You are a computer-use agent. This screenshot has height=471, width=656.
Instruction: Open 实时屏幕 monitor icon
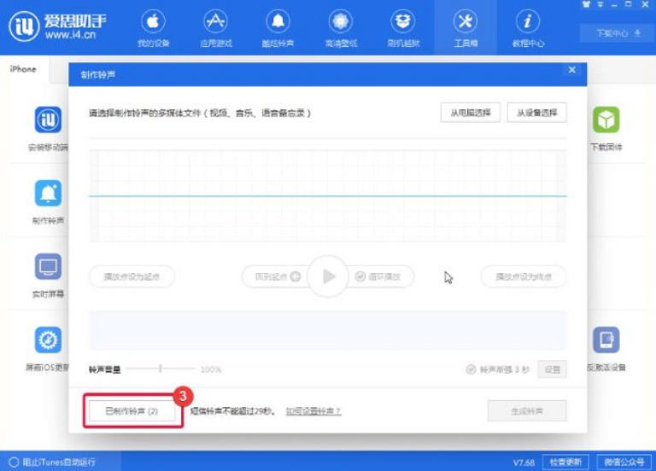coord(48,266)
